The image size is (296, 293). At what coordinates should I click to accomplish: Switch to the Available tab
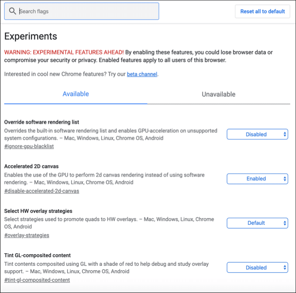76,94
